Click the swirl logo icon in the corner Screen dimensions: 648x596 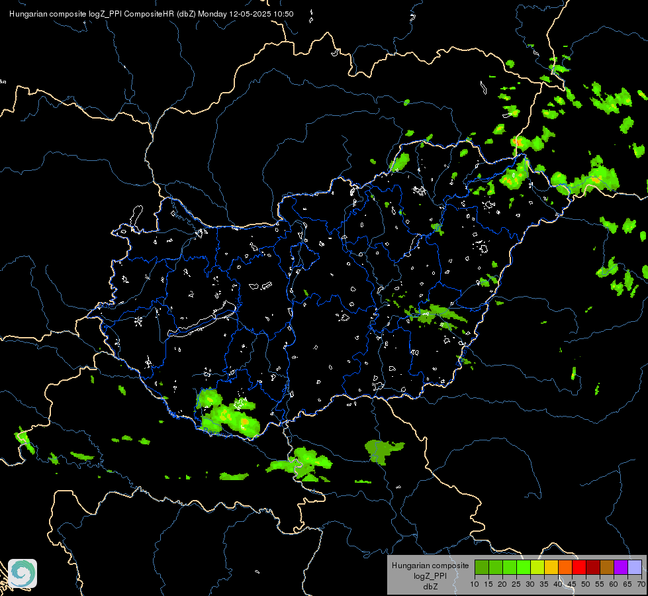23,573
